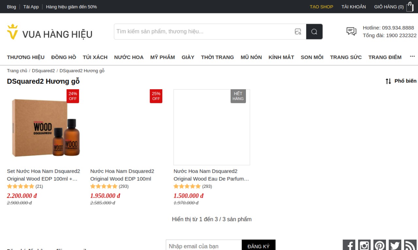Viewport: 418px width, 250px height.
Task: Click DSquared2 Hương gỗ breadcrumb
Action: [82, 71]
